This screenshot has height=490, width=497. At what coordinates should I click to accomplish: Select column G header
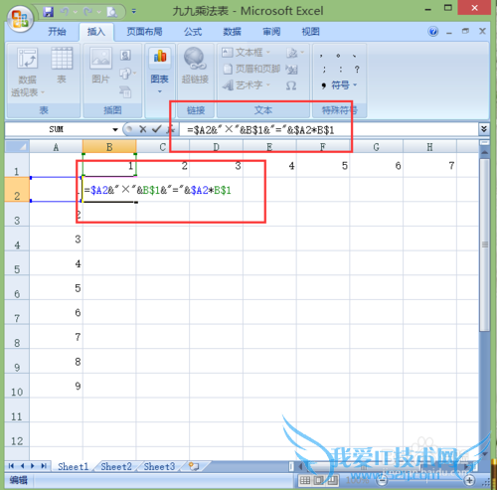pos(377,146)
